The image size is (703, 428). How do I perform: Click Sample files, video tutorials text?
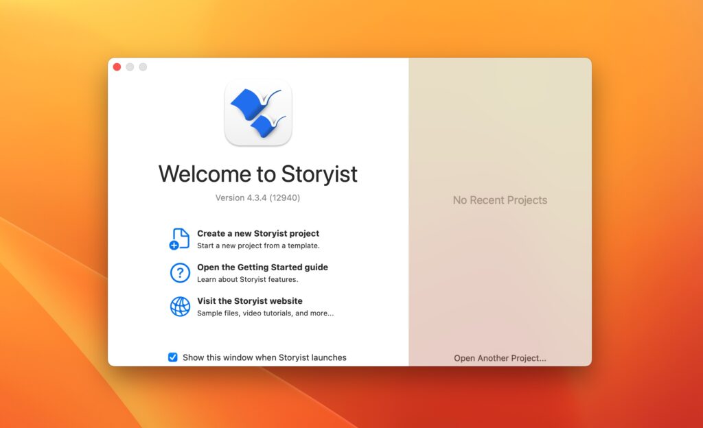pos(264,312)
